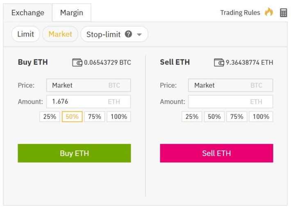Image resolution: width=291 pixels, height=209 pixels.
Task: Expand the Stop-limit dropdown arrow
Action: coord(139,34)
